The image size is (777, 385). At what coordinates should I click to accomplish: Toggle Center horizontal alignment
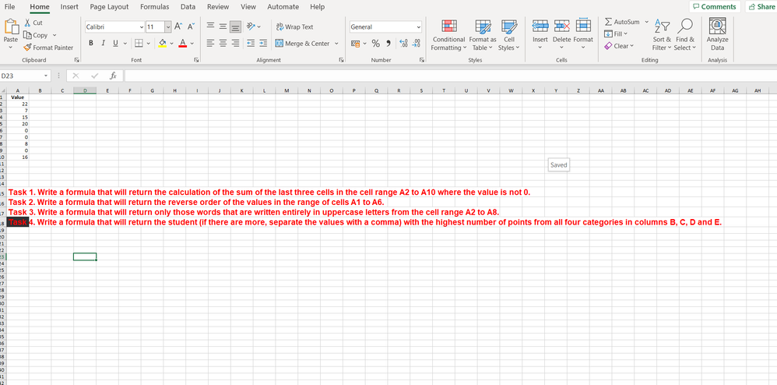[223, 44]
